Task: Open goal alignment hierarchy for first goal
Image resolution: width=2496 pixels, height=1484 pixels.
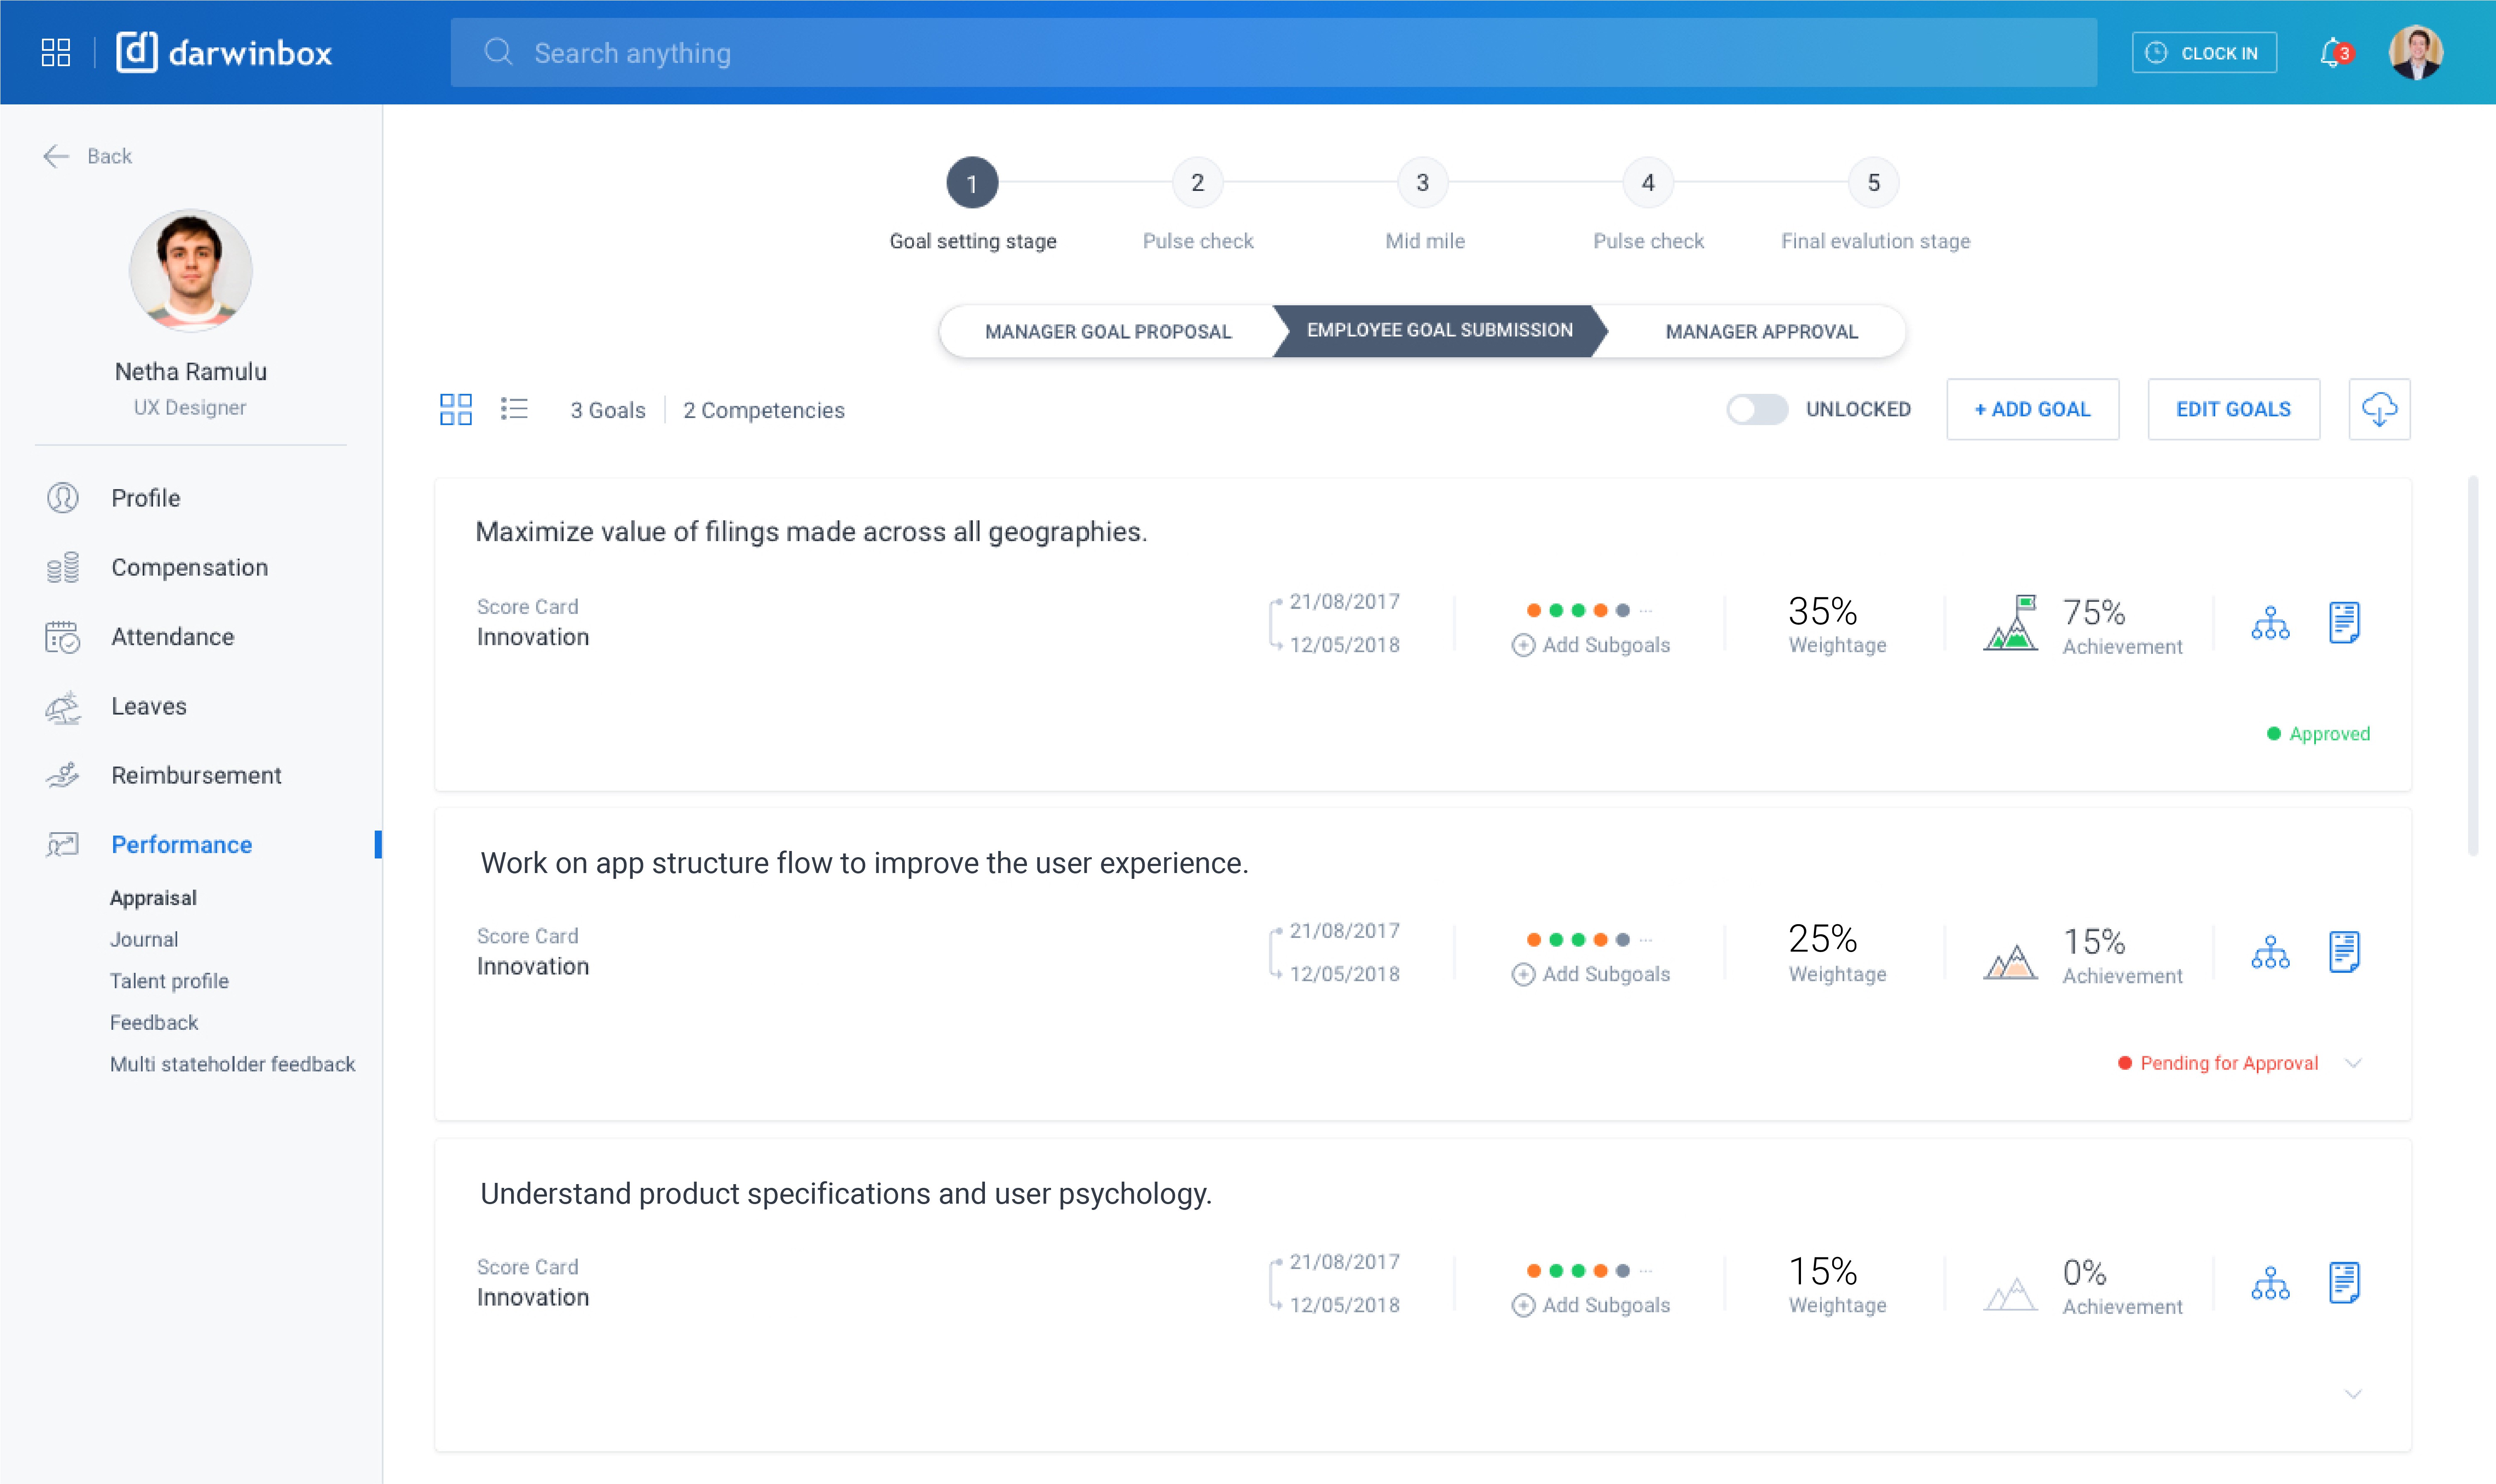Action: pos(2271,622)
